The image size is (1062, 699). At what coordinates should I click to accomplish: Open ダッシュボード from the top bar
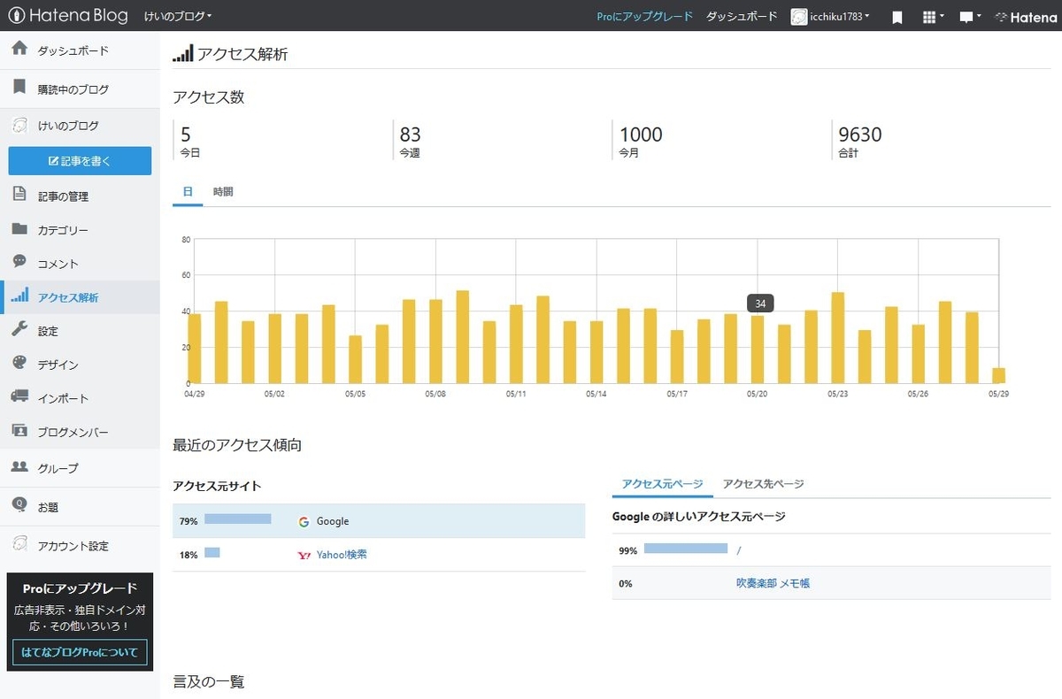742,16
